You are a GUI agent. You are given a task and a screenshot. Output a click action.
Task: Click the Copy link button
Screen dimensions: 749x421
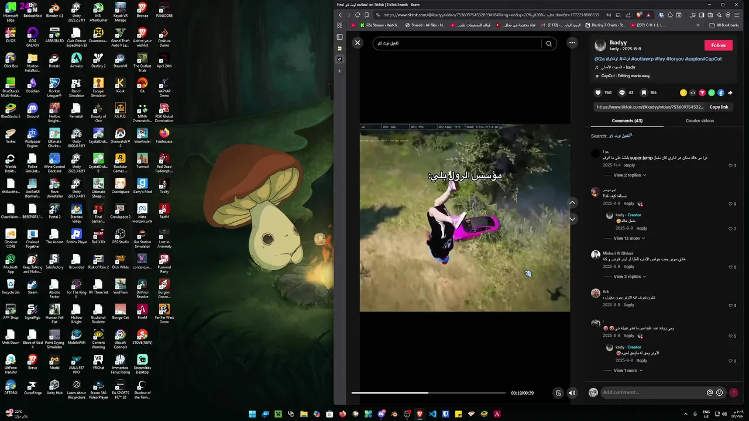pos(719,107)
